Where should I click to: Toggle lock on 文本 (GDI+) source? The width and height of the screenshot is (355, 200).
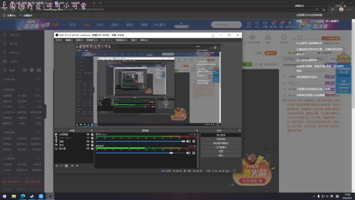click(92, 138)
